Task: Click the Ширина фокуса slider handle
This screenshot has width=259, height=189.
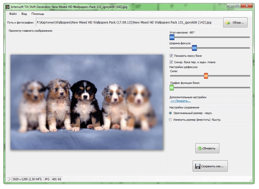Action: click(194, 48)
